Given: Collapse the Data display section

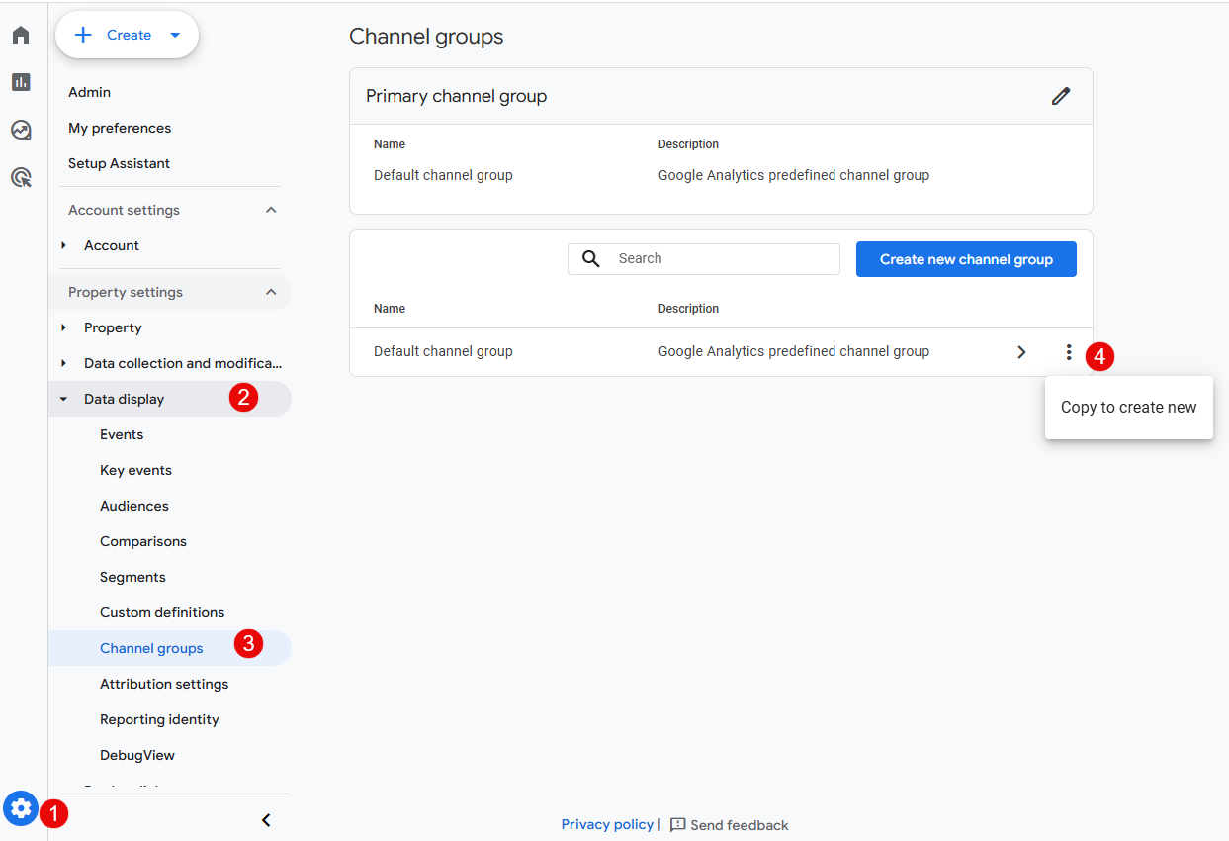Looking at the screenshot, I should point(64,399).
